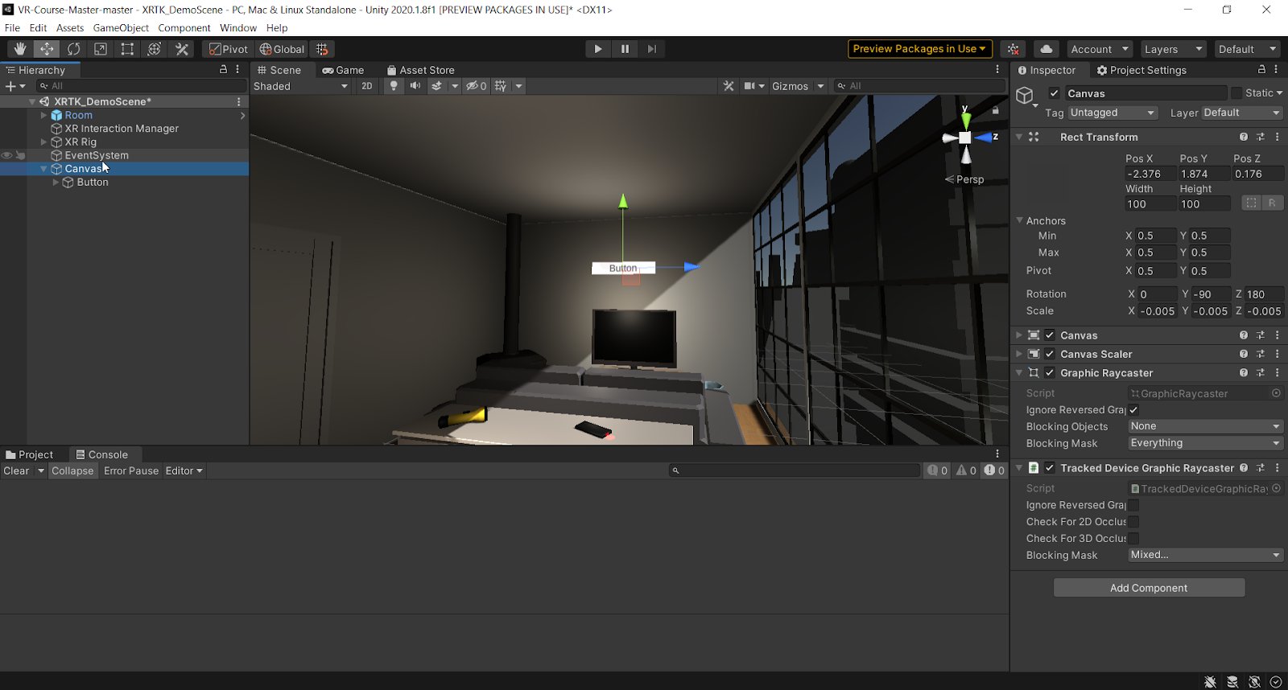Open the Layer dropdown
Screen dimensions: 1288x690
(1241, 113)
